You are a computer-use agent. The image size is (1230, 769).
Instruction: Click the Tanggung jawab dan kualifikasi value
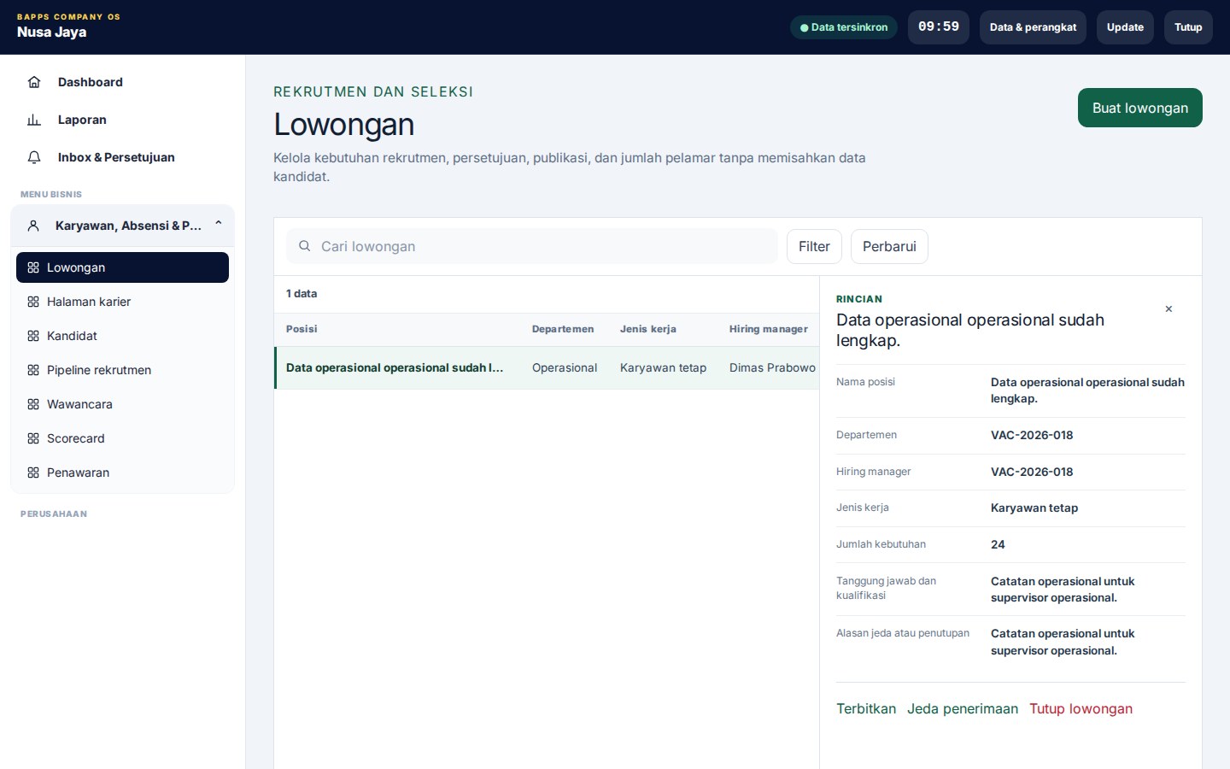coord(1063,590)
